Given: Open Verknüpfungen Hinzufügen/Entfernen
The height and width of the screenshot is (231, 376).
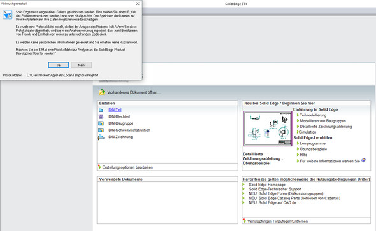Looking at the screenshot, I should point(277,221).
